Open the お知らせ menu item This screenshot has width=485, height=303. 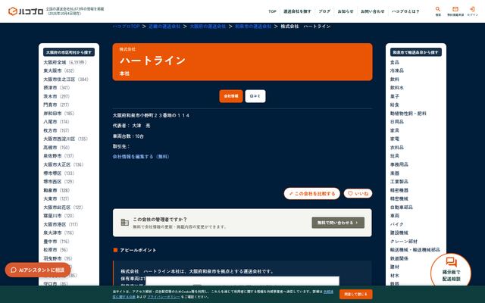click(346, 11)
